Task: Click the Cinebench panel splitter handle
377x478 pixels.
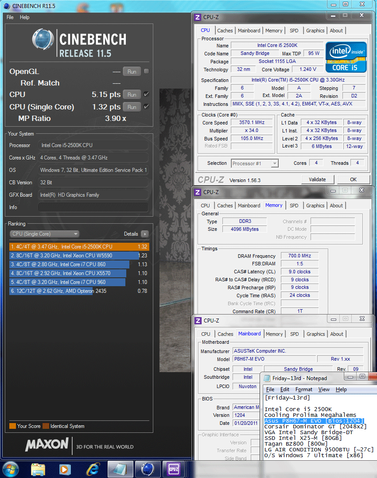Action: coord(157,239)
